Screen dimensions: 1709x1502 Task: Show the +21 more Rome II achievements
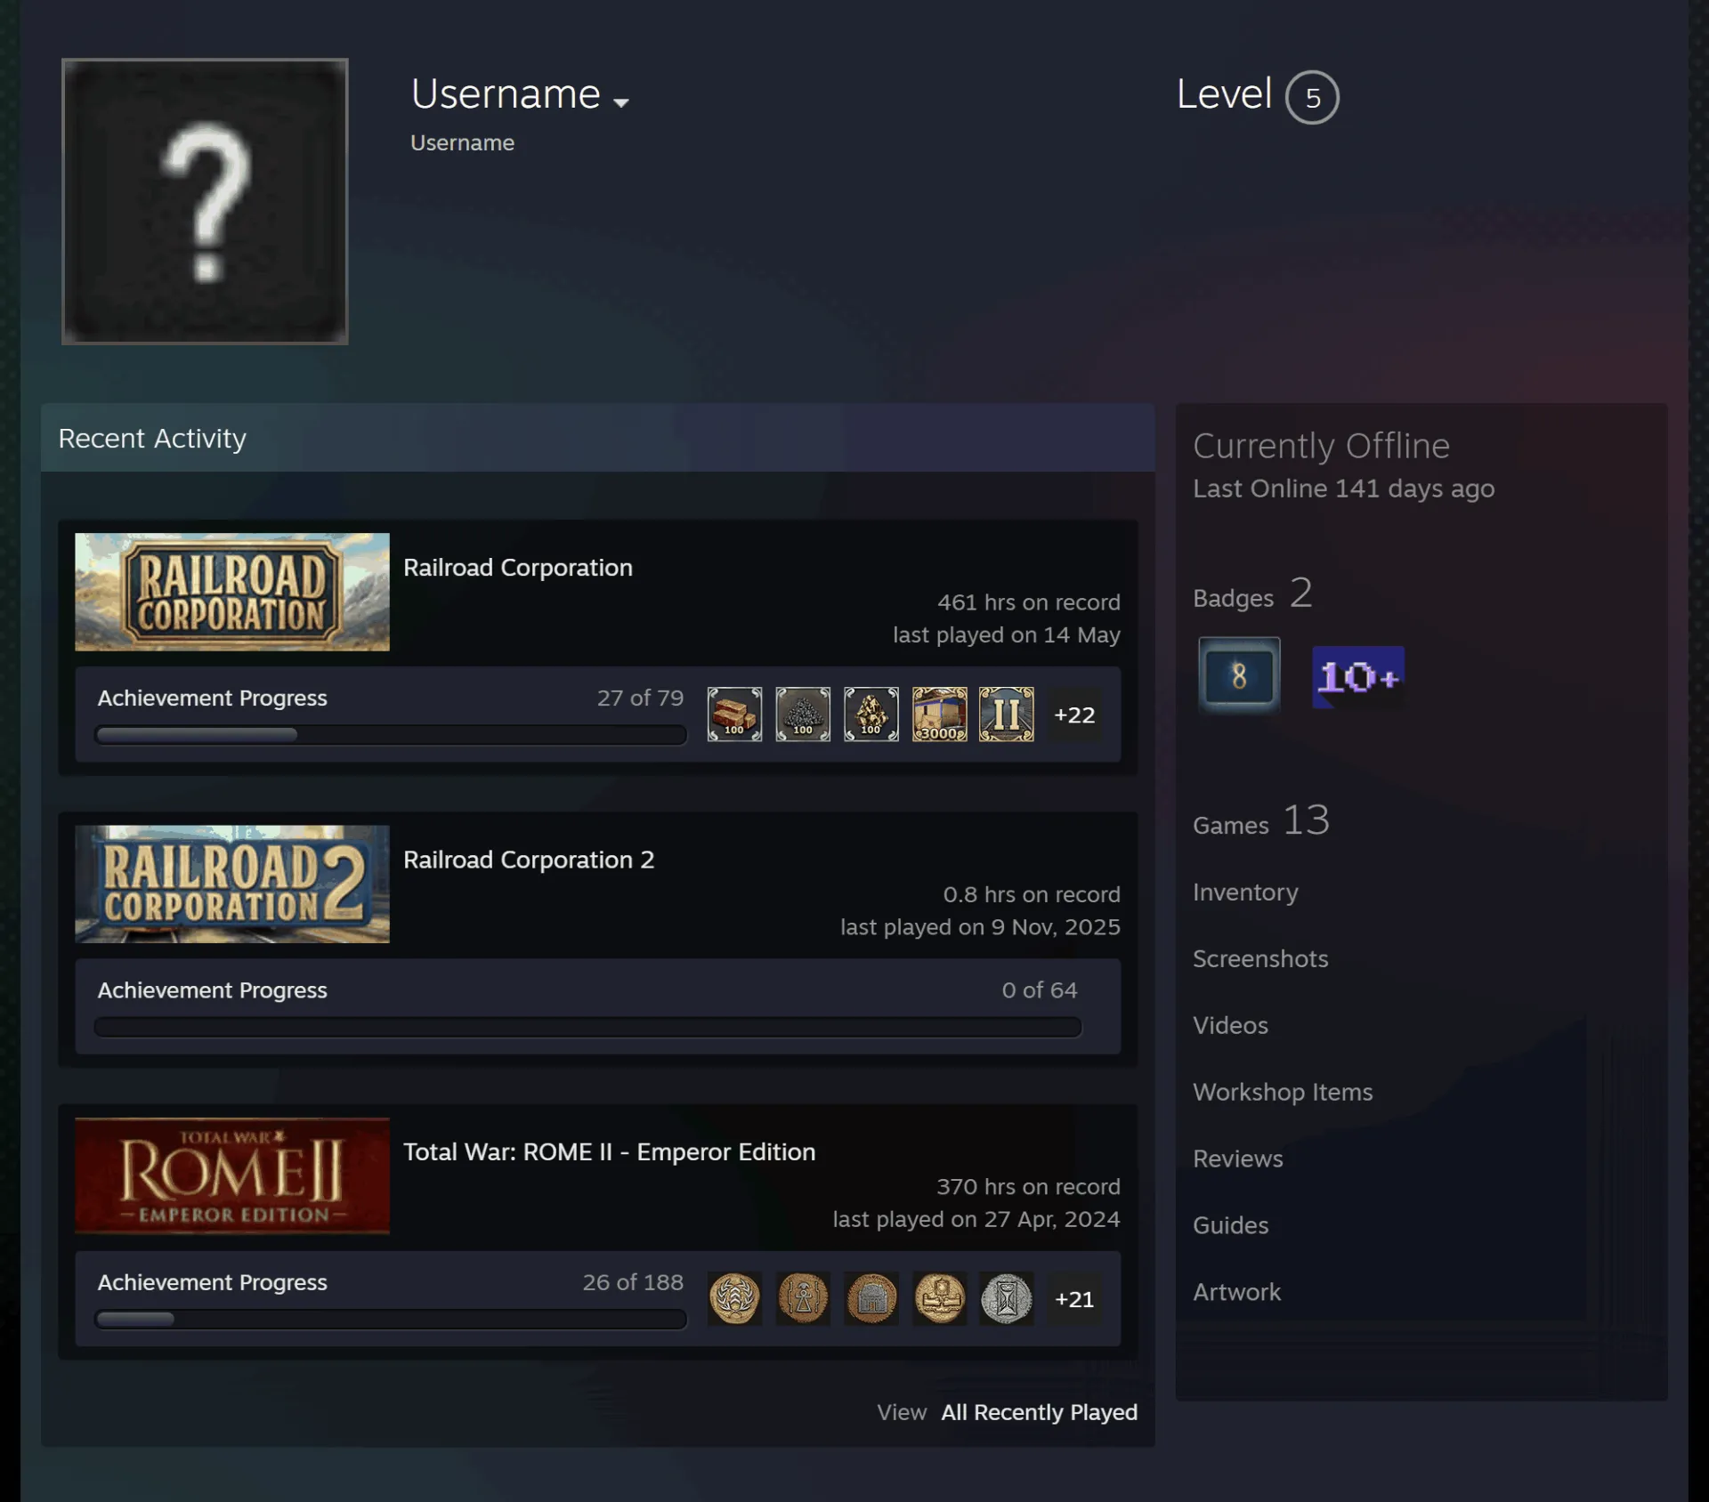pyautogui.click(x=1074, y=1299)
